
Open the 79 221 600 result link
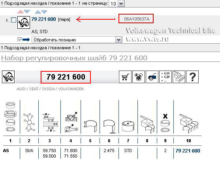[43, 19]
